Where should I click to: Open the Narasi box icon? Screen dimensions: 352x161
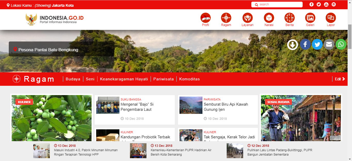click(269, 18)
